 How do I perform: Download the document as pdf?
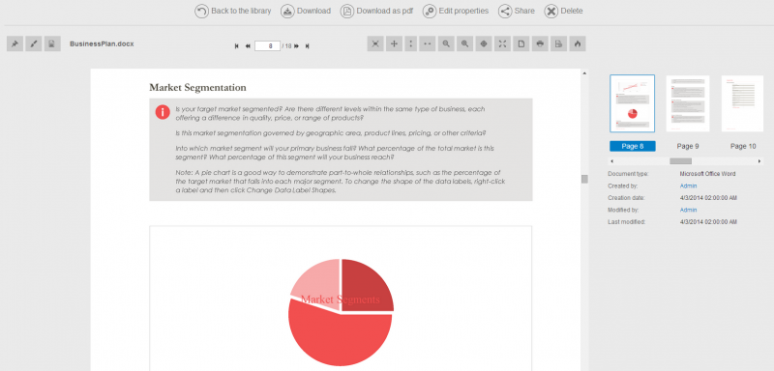(x=376, y=11)
